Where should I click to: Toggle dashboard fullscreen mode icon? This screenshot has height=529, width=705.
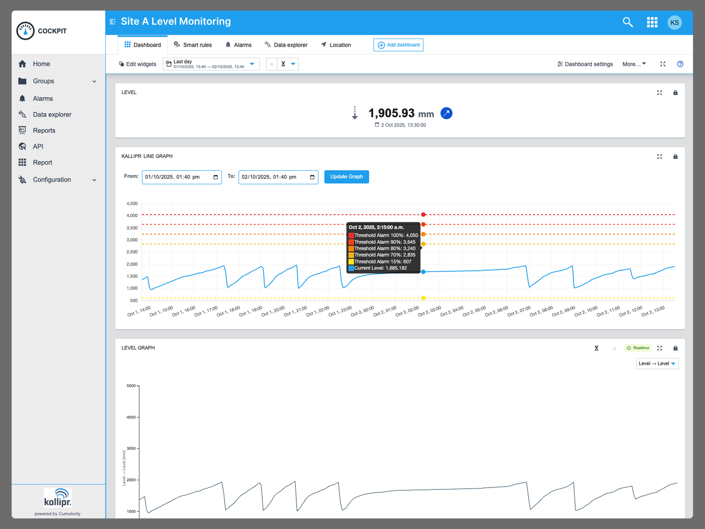pos(662,64)
